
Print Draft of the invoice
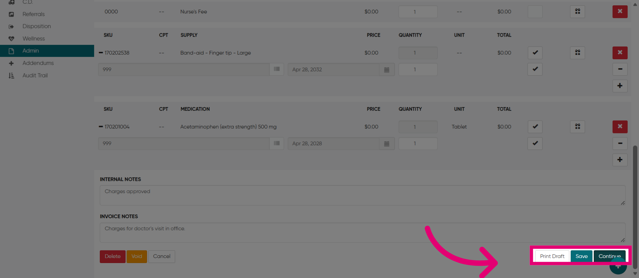pyautogui.click(x=552, y=256)
